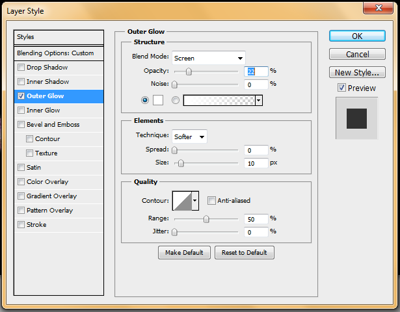This screenshot has width=400, height=312.
Task: Open the Blend Mode dropdown
Action: tap(208, 58)
